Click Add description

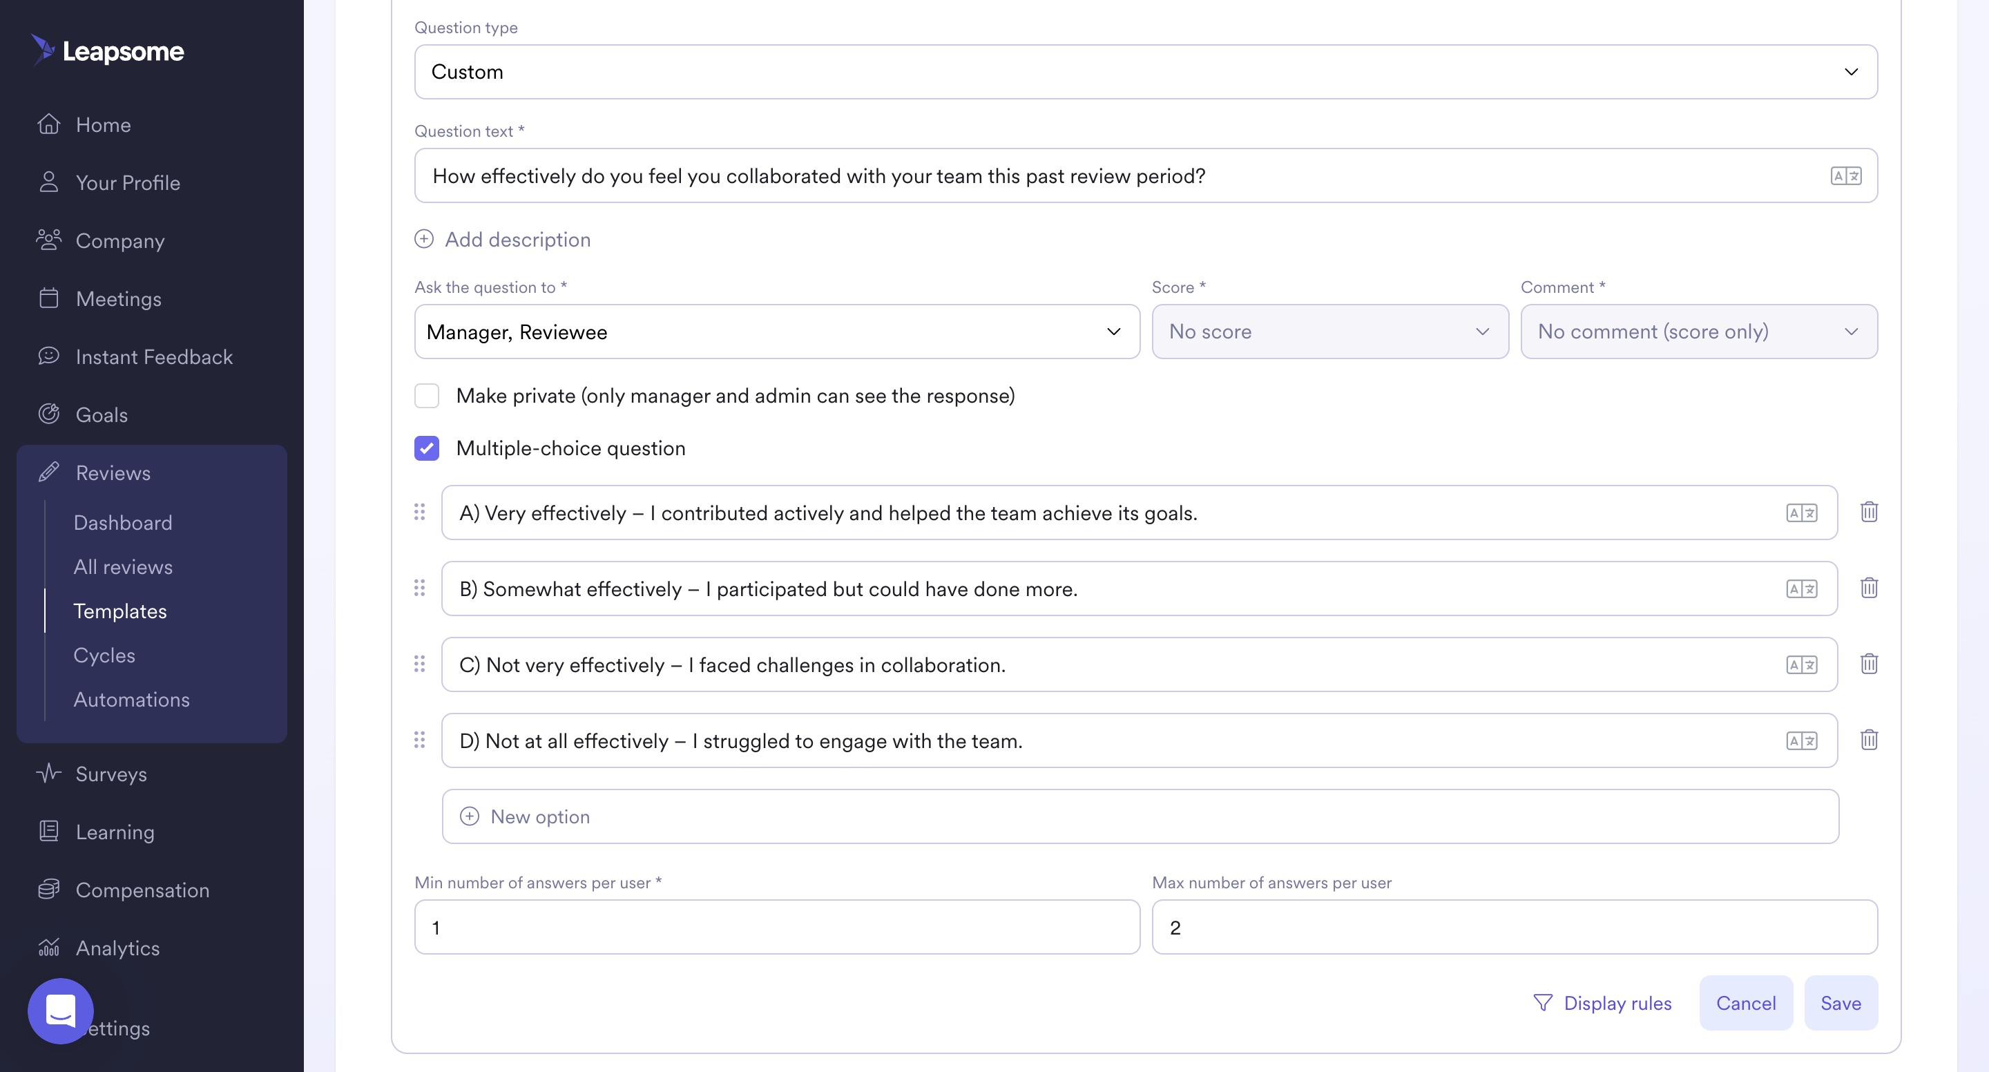(503, 239)
